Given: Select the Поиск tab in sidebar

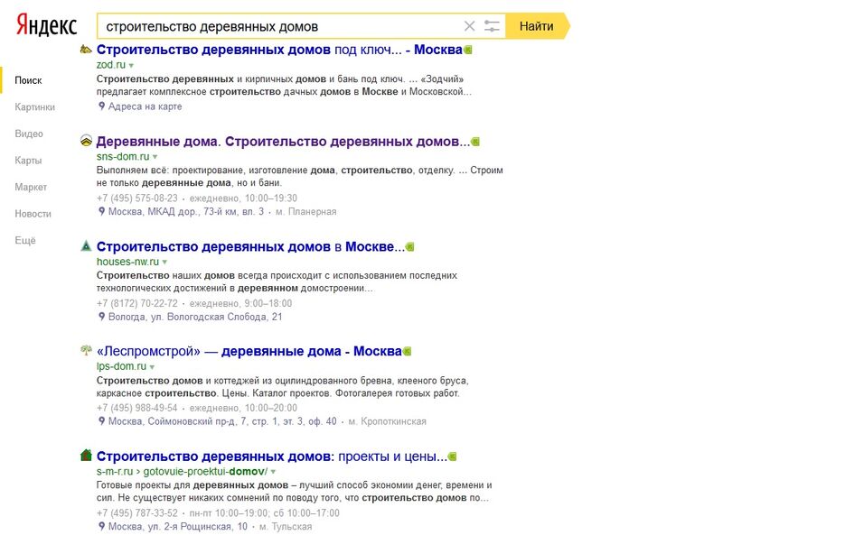Looking at the screenshot, I should (x=28, y=80).
